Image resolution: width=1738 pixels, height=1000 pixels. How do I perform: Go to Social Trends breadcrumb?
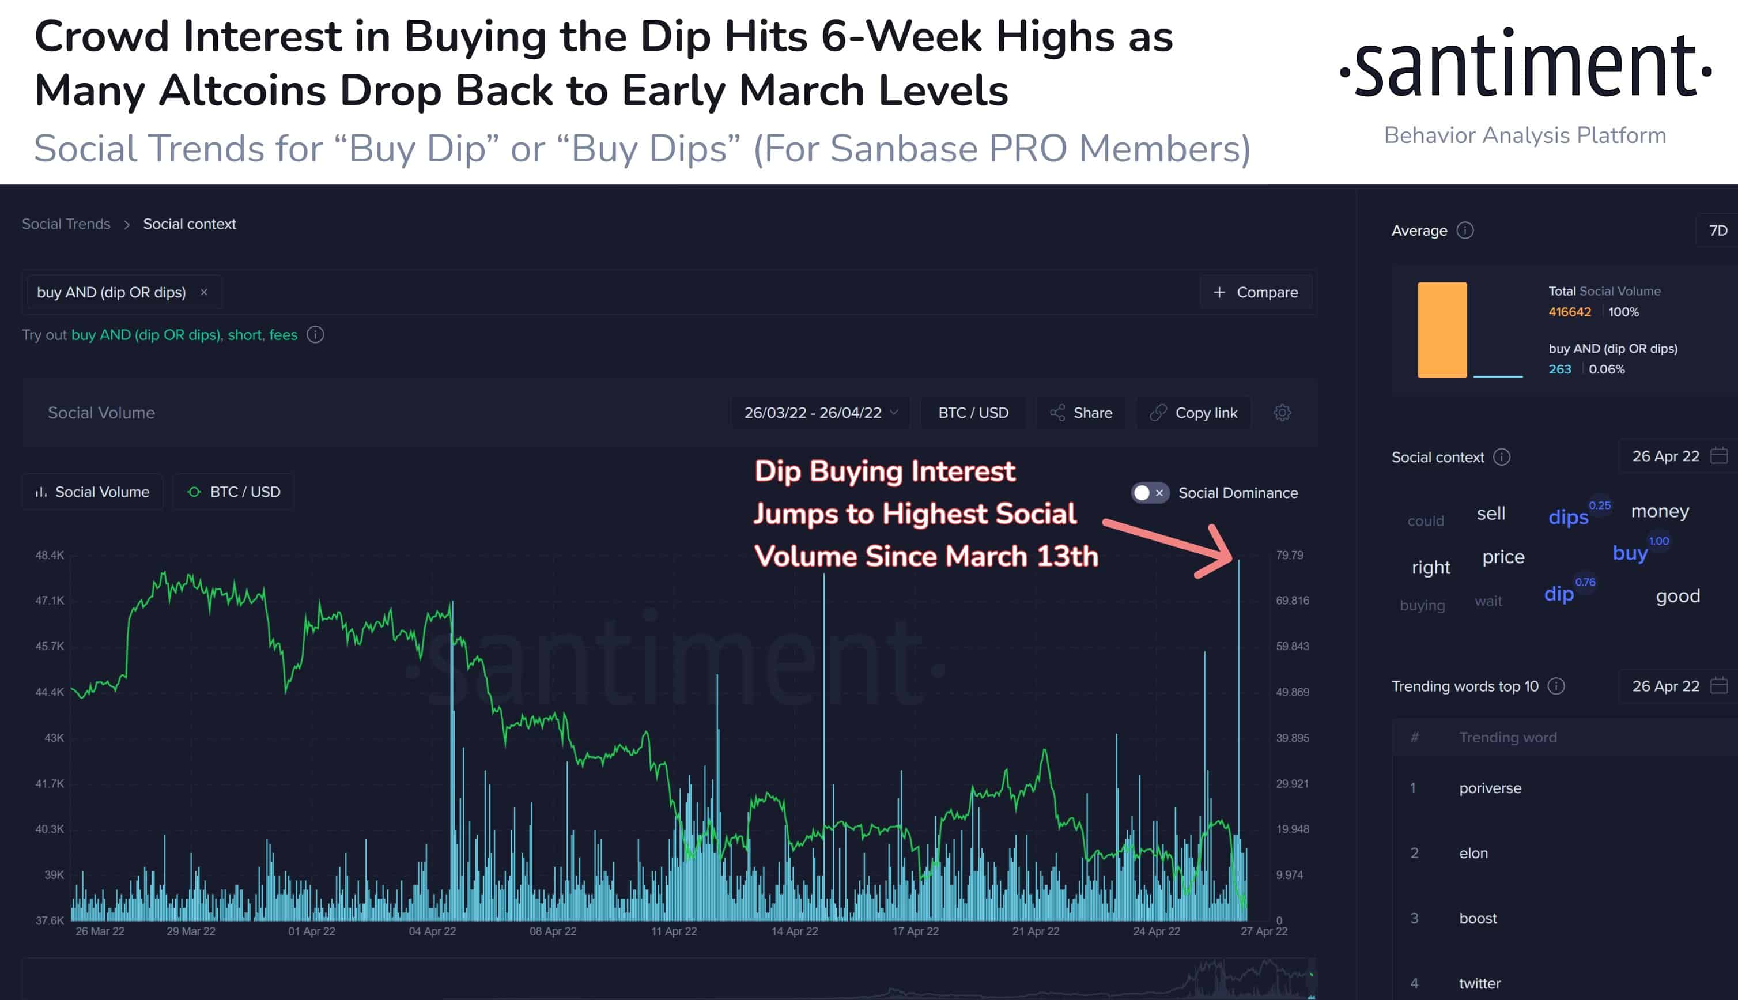(x=66, y=224)
